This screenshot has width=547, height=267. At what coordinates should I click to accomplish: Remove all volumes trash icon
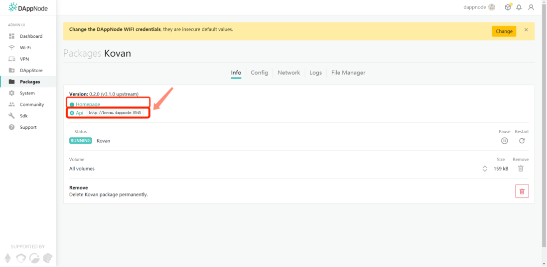pyautogui.click(x=521, y=169)
